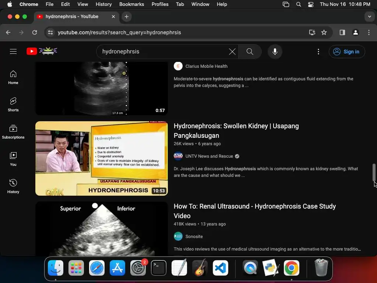Image resolution: width=377 pixels, height=283 pixels.
Task: Open Shorts in the sidebar
Action: point(13,105)
